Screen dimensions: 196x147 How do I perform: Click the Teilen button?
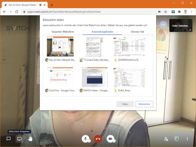(125, 104)
